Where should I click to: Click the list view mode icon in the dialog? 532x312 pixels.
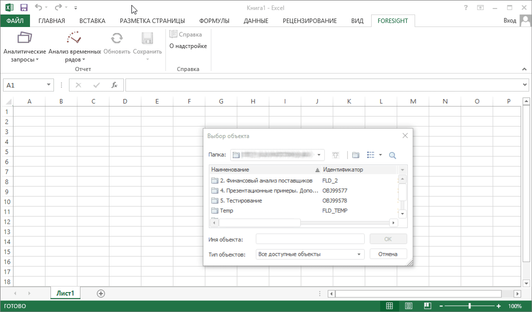pyautogui.click(x=371, y=155)
